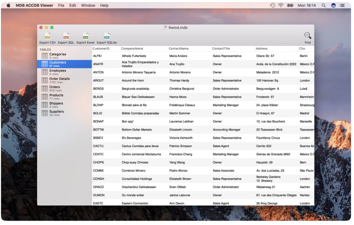Open the File menu

click(61, 6)
